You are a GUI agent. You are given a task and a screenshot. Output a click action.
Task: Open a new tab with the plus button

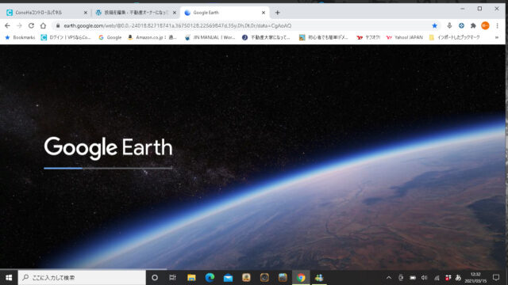[x=277, y=13]
